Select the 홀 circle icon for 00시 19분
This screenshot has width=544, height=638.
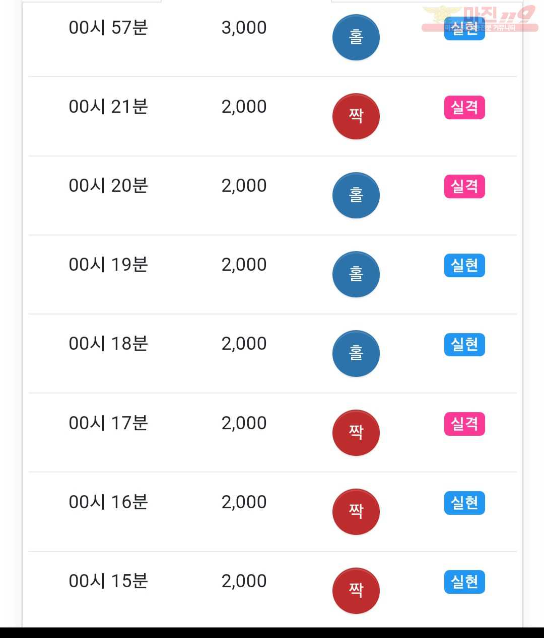[x=356, y=274]
